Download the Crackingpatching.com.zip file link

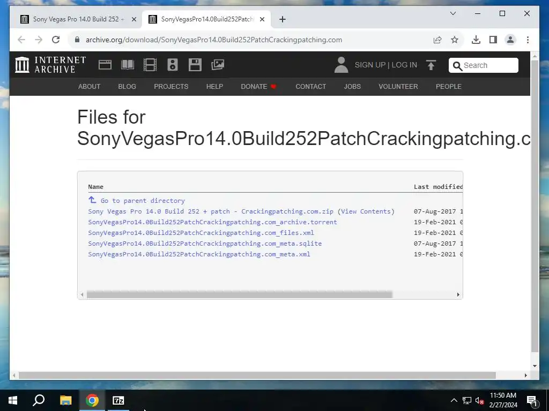[x=211, y=211]
